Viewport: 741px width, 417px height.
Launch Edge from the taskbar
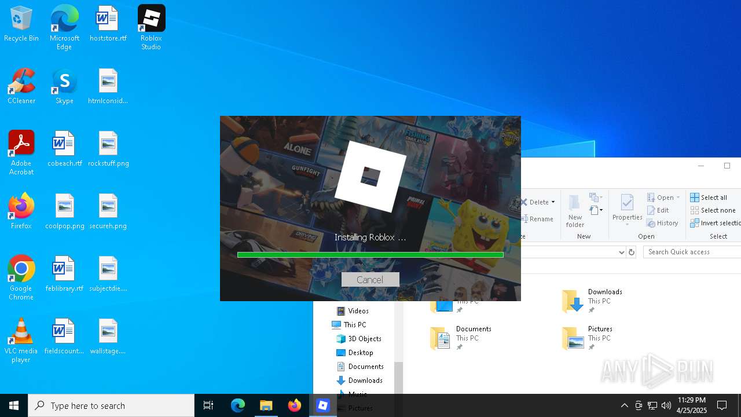238,405
